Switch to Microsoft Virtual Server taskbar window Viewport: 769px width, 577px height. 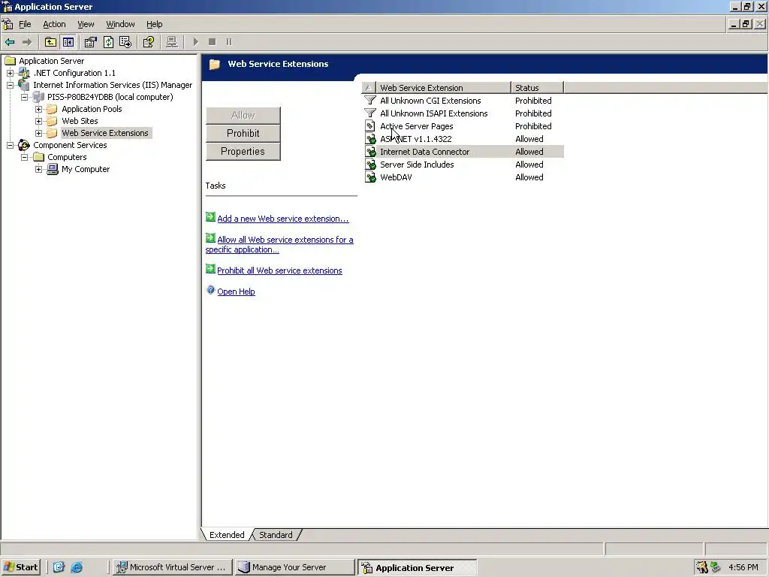(x=171, y=567)
